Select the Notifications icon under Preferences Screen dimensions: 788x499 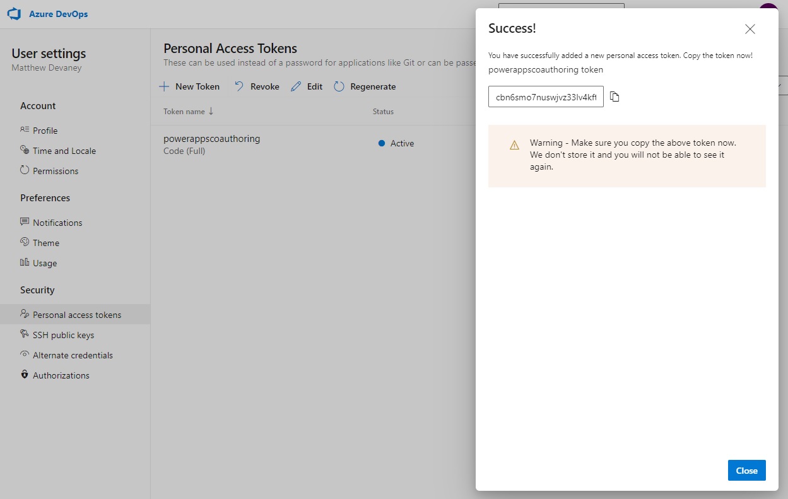tap(23, 222)
